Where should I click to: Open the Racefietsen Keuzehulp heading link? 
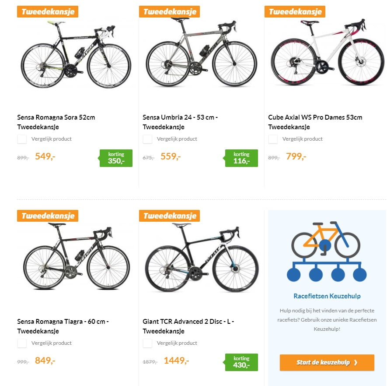coord(327,296)
